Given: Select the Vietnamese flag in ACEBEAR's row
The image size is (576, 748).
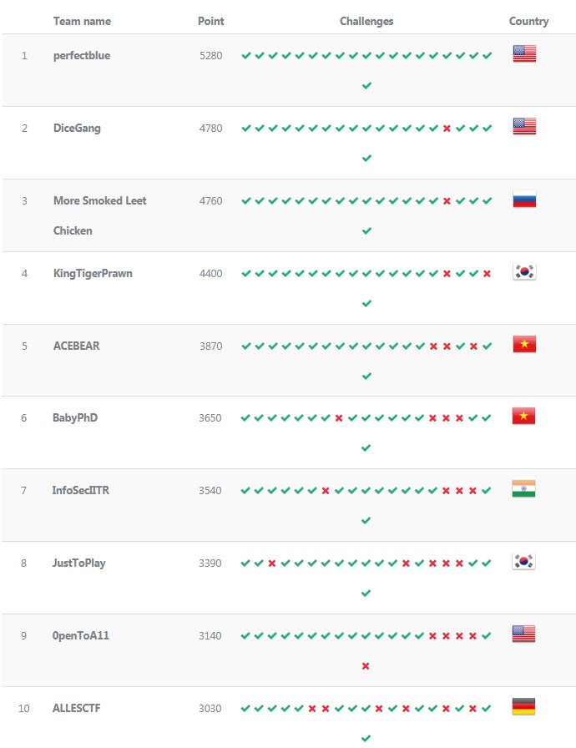Looking at the screenshot, I should 523,345.
